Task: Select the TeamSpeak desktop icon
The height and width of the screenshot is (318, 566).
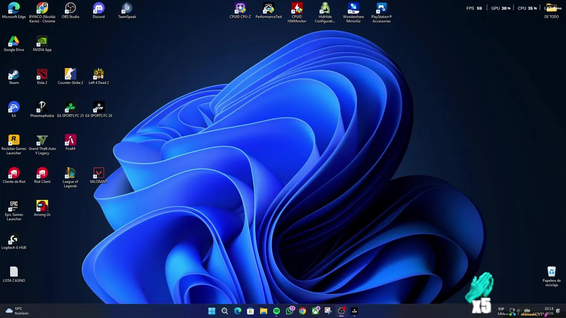Action: (127, 11)
